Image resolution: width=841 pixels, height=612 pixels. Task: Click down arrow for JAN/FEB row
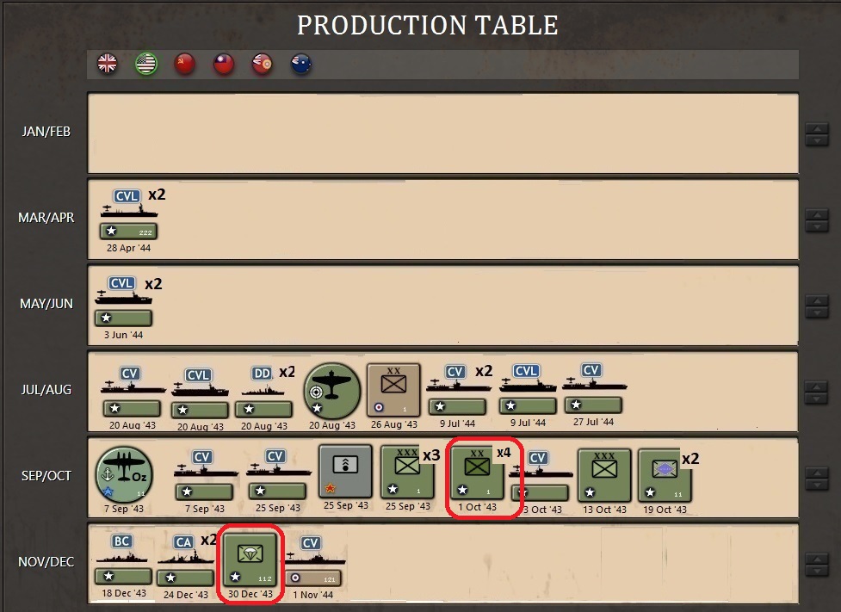pyautogui.click(x=817, y=140)
